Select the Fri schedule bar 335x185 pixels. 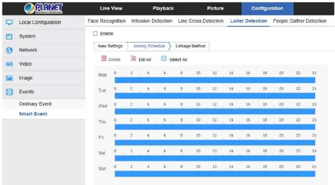pyautogui.click(x=215, y=143)
